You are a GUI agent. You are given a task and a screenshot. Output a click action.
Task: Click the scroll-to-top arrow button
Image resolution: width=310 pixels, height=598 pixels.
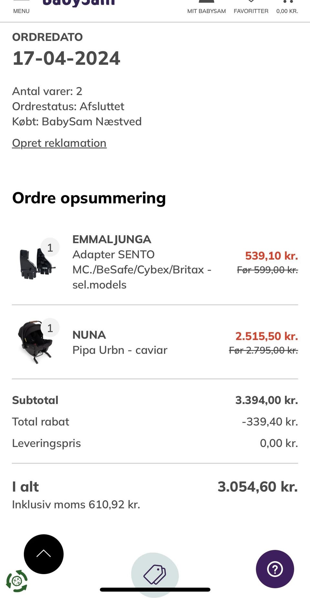click(x=44, y=554)
